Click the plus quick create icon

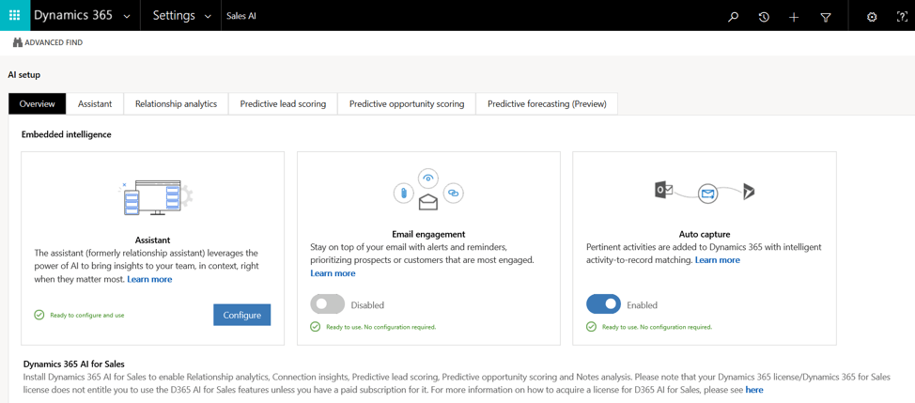[794, 17]
